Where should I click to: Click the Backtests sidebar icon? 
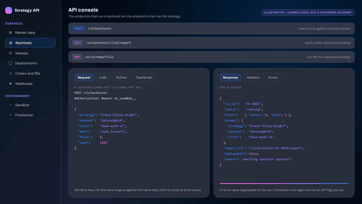[11, 43]
